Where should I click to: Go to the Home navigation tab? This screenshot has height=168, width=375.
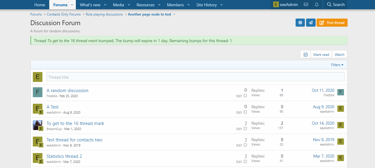40,5
